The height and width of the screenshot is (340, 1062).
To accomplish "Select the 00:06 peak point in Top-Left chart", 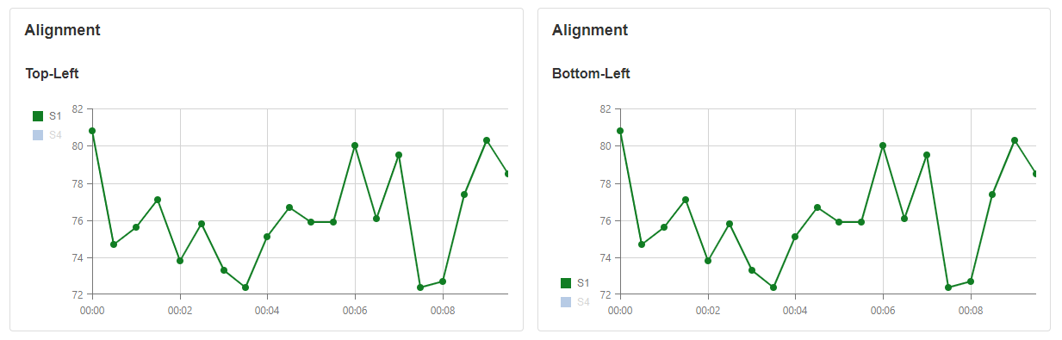I will [355, 145].
